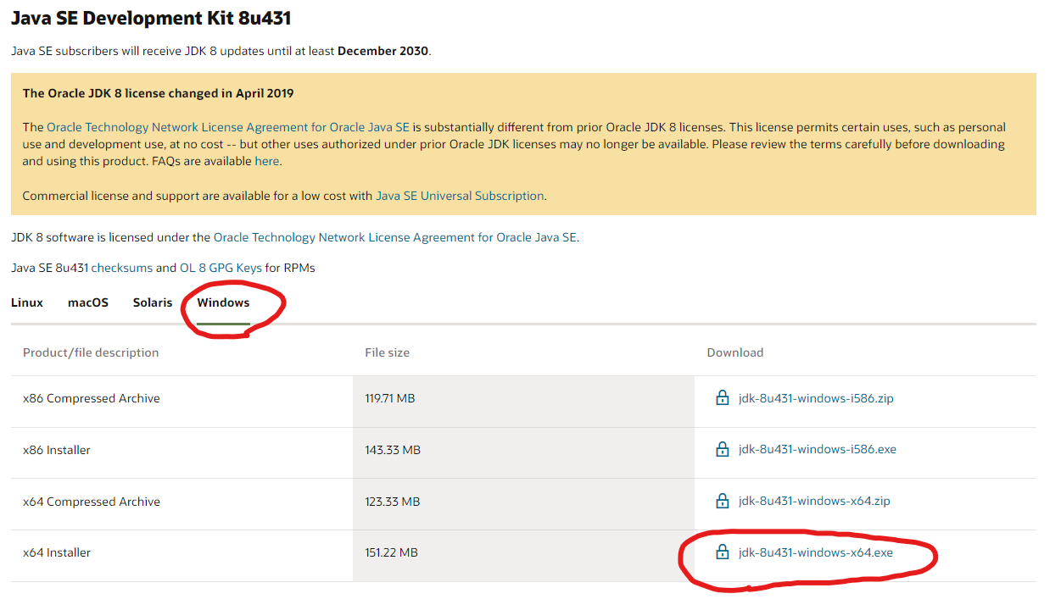This screenshot has height=599, width=1061.
Task: Open the Solaris tab
Action: click(153, 302)
